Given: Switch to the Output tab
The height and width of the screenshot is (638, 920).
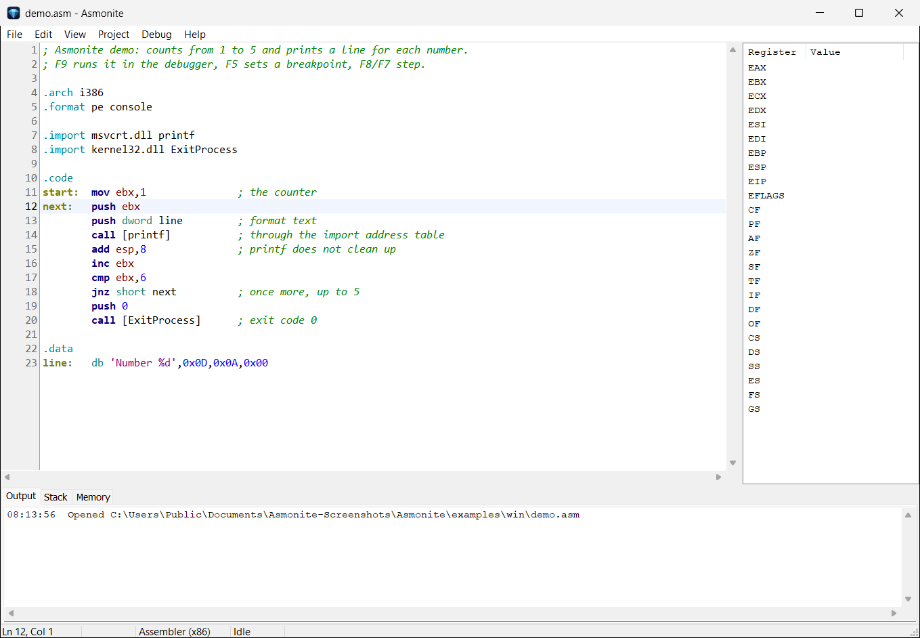Looking at the screenshot, I should [x=21, y=496].
